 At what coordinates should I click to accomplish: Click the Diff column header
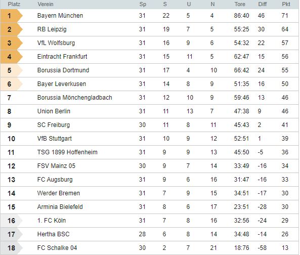point(262,4)
